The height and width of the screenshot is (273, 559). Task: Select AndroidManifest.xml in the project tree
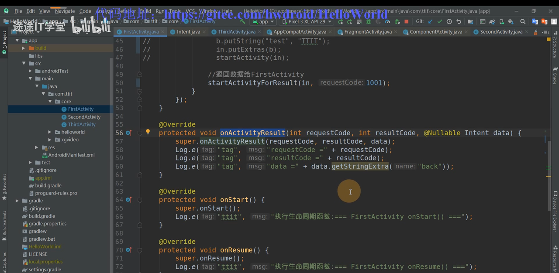click(71, 155)
